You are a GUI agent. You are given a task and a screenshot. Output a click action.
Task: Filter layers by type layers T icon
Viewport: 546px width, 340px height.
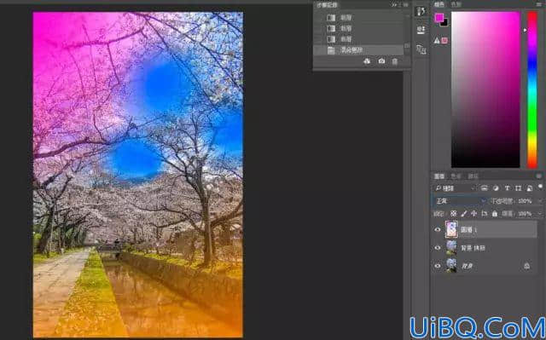click(x=507, y=188)
